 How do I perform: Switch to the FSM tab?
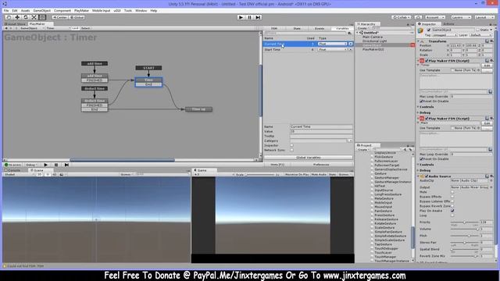pyautogui.click(x=274, y=28)
